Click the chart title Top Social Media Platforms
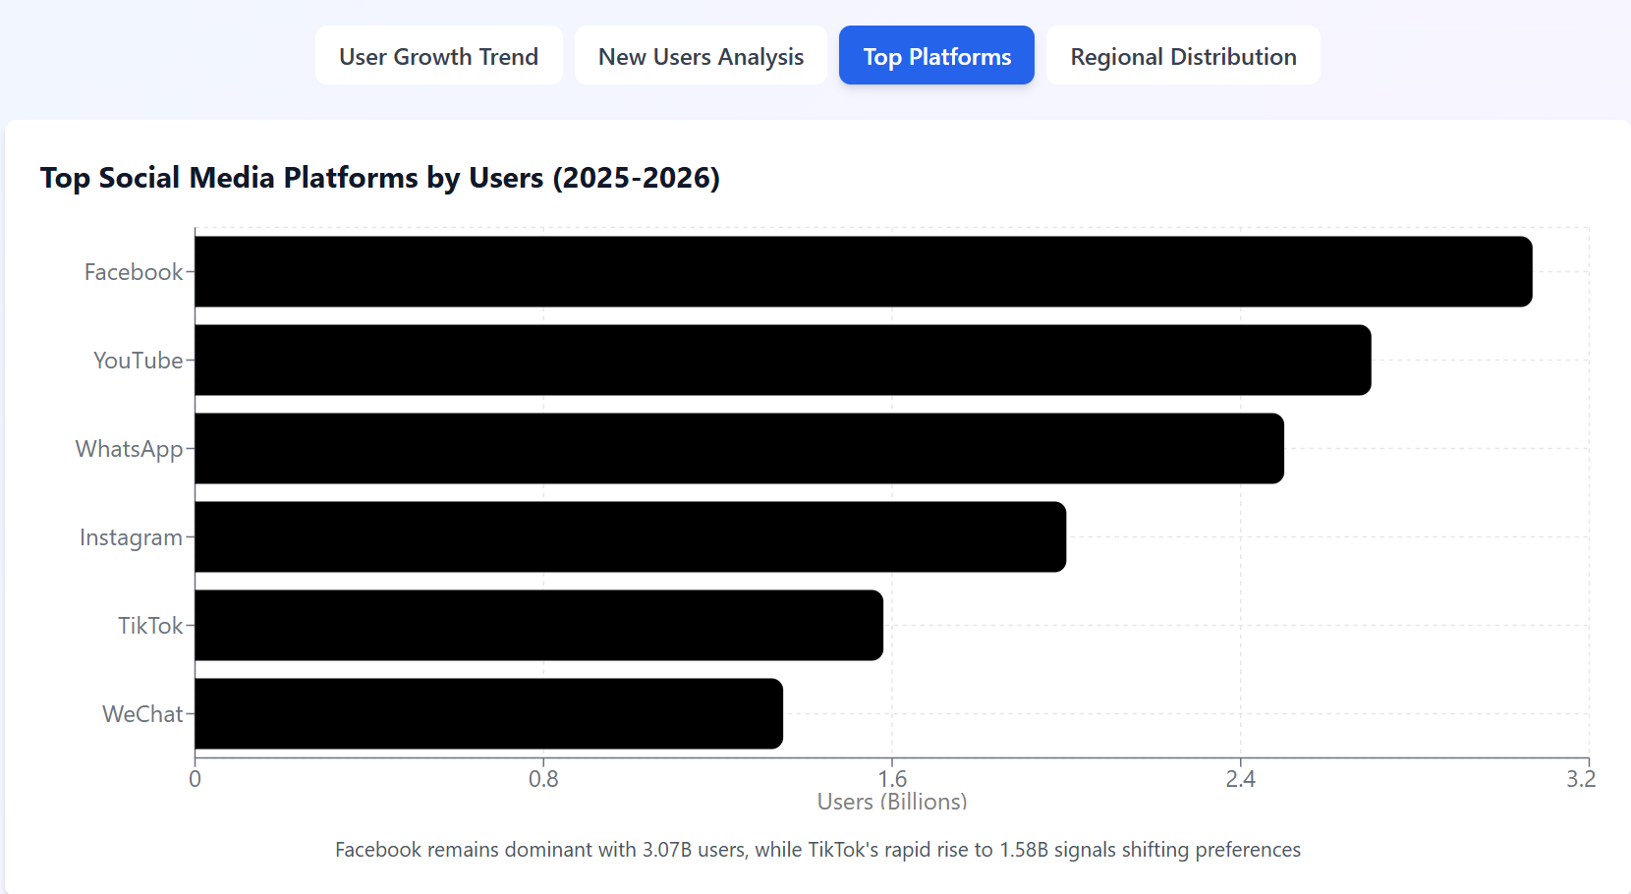Viewport: 1631px width, 894px height. (379, 178)
